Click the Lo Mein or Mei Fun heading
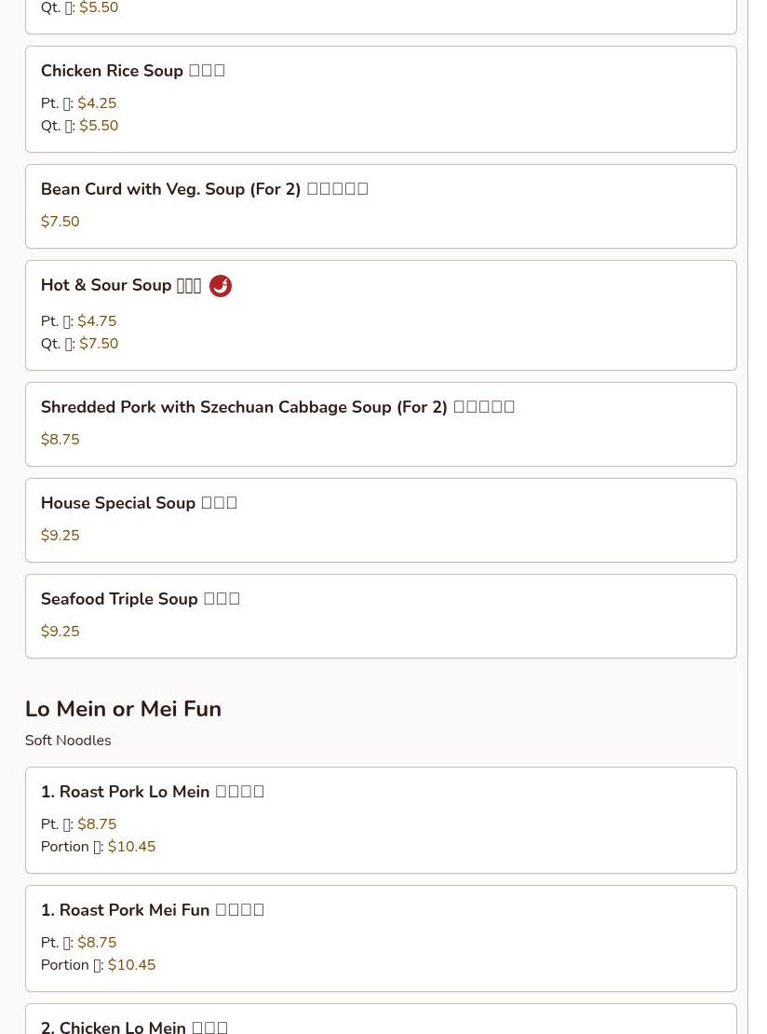767x1034 pixels. (123, 709)
